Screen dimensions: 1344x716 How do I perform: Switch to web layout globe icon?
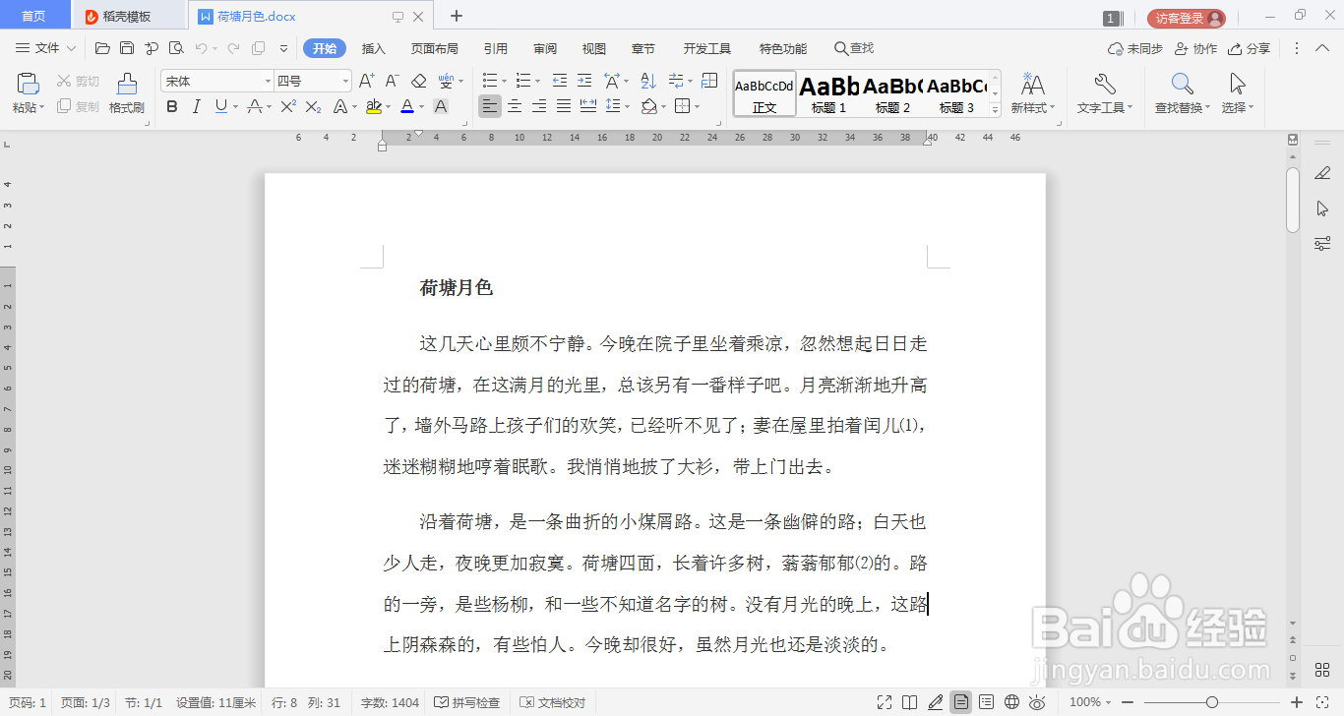click(1012, 702)
